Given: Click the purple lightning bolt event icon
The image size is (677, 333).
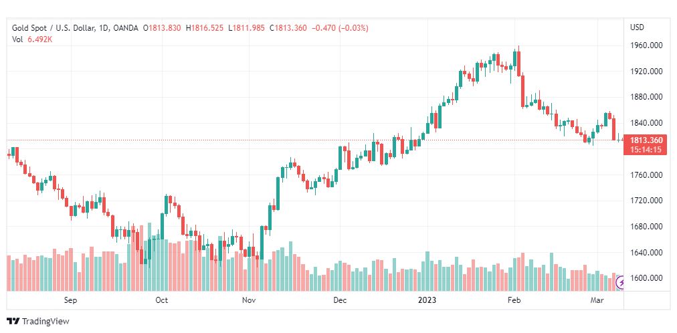Looking at the screenshot, I should pos(620,283).
